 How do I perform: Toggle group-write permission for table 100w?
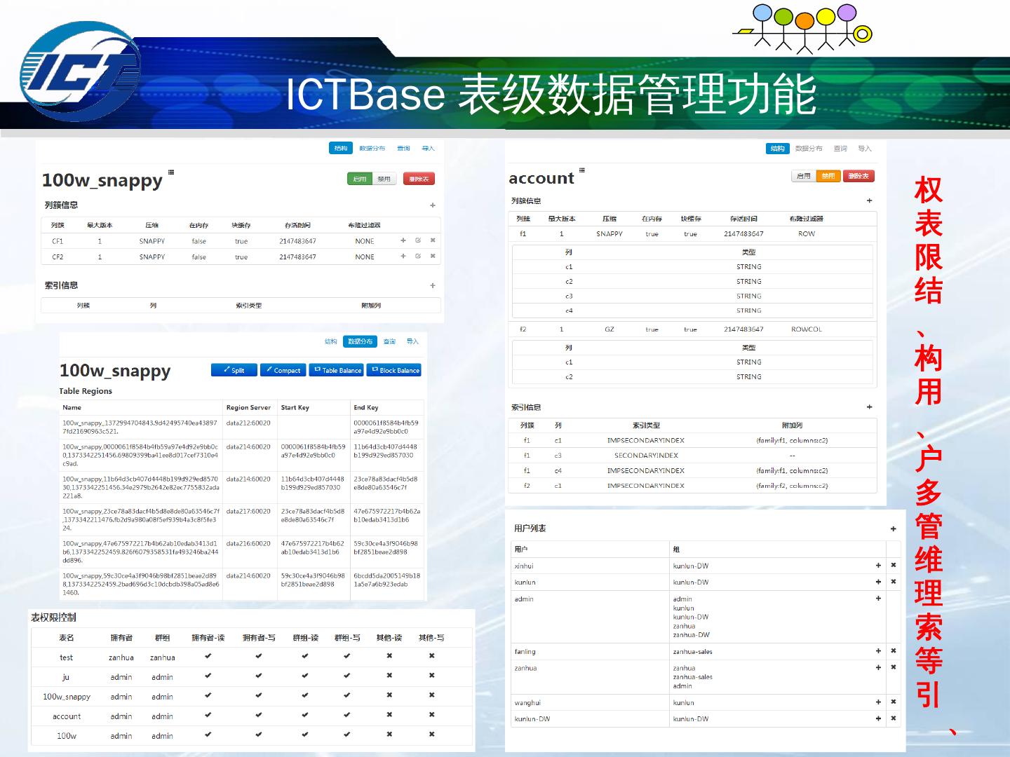(x=346, y=735)
